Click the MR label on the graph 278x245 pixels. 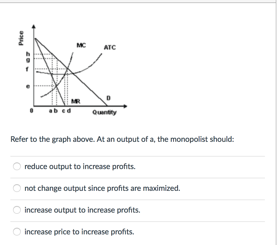tap(76, 101)
